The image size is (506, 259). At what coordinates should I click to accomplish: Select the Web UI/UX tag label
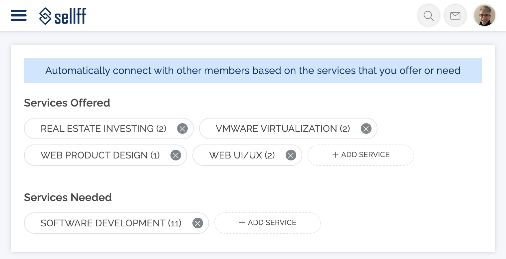(x=242, y=155)
